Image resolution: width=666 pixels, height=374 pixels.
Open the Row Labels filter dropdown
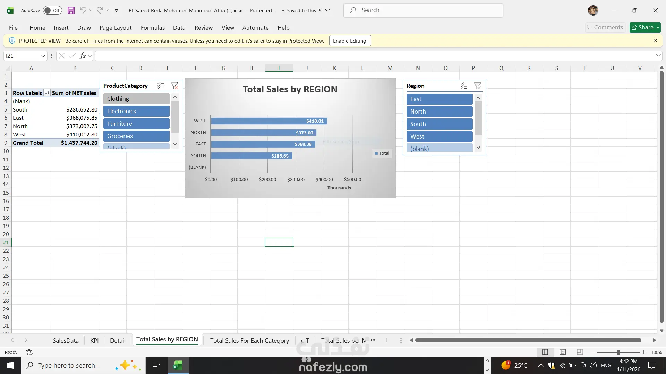[x=46, y=93]
